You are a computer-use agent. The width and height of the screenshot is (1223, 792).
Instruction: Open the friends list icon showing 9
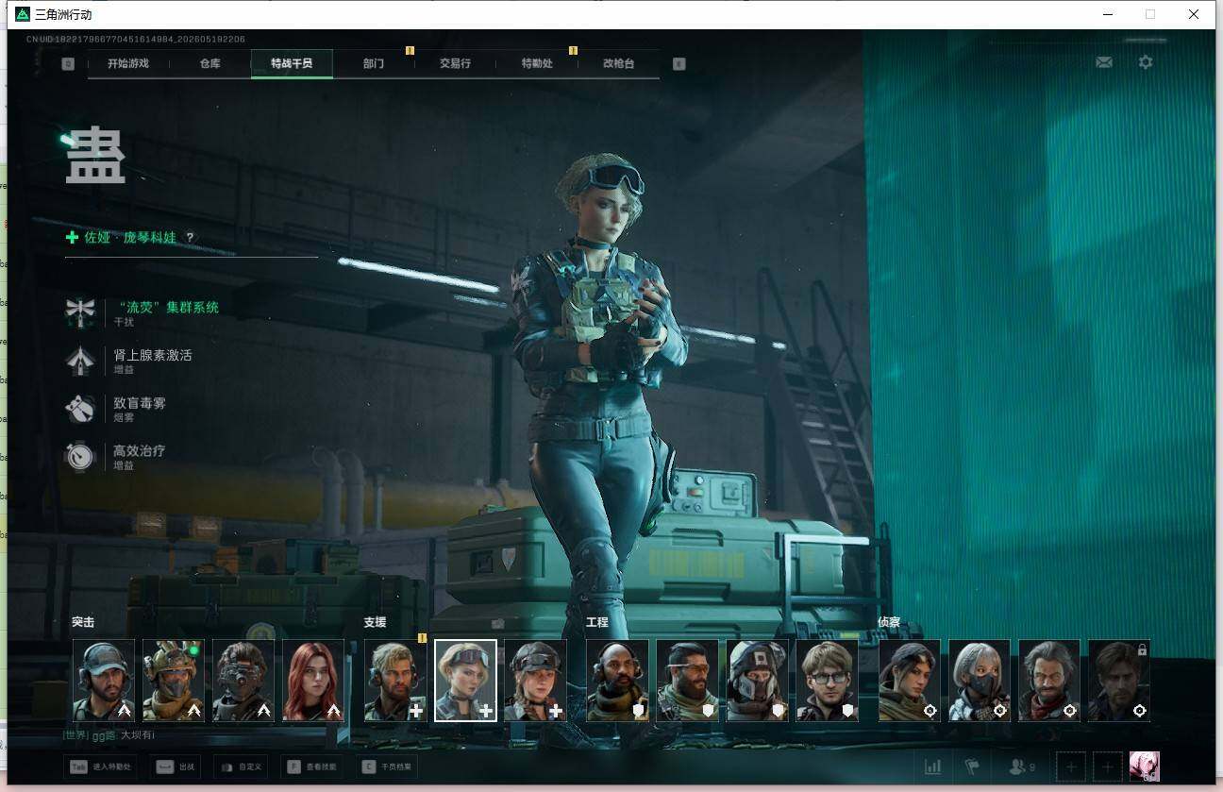(1022, 767)
